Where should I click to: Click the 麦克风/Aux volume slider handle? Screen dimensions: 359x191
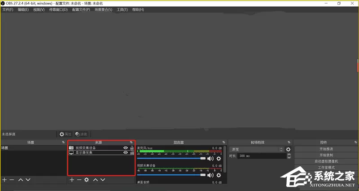(203, 159)
